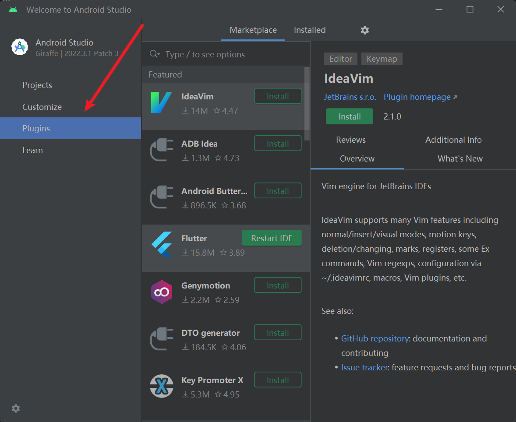The width and height of the screenshot is (516, 422).
Task: Select the Genymotion plugin name
Action: pos(206,285)
